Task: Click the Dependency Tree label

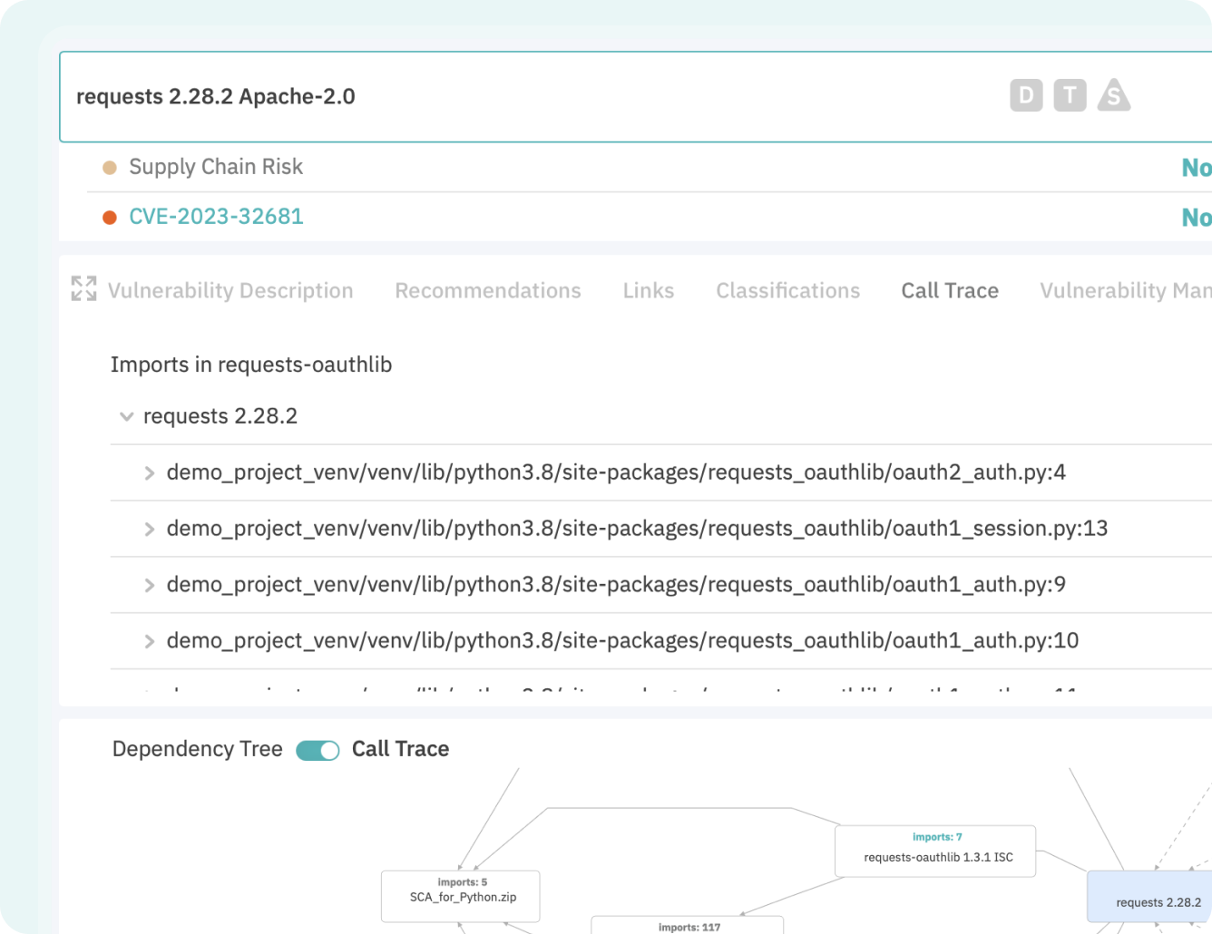Action: (x=197, y=749)
